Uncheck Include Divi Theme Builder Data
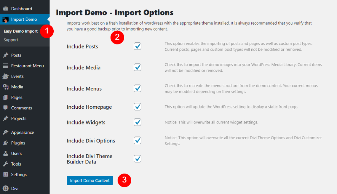 [x=138, y=159]
